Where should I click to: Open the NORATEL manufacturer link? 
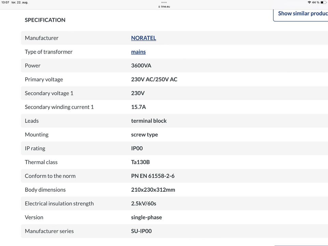143,38
